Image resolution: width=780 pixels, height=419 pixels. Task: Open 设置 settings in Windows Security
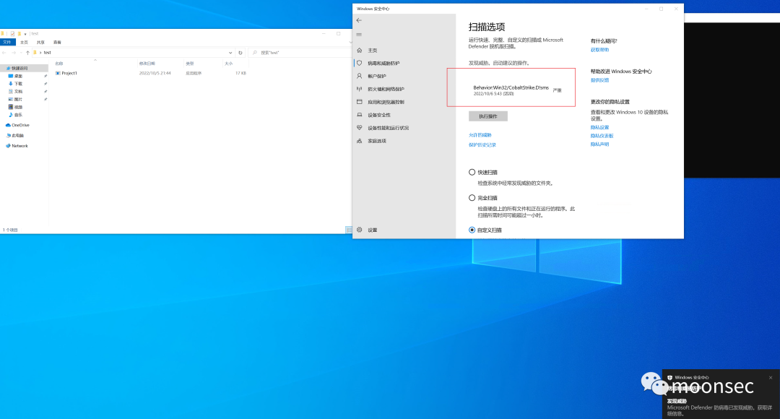pos(372,230)
